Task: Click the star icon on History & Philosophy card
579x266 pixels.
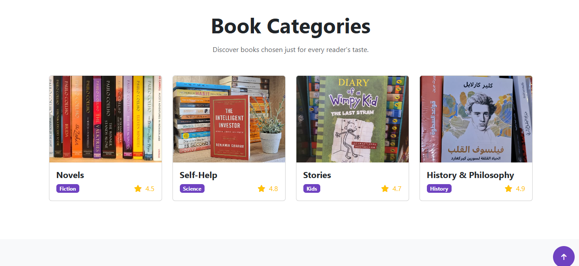Action: point(508,188)
